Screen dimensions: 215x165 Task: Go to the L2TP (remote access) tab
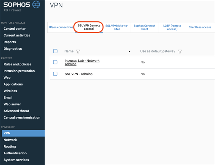click(172, 27)
